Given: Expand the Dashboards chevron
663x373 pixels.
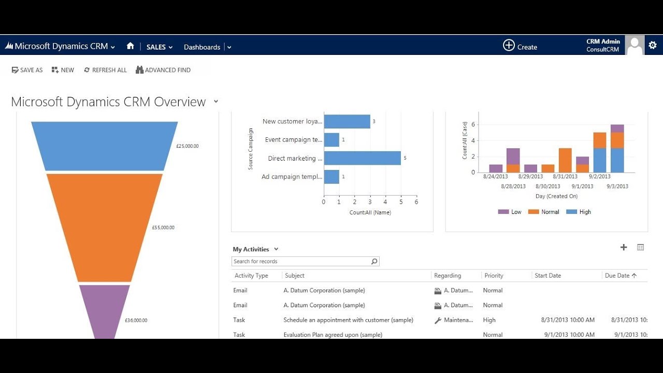Looking at the screenshot, I should pyautogui.click(x=229, y=47).
